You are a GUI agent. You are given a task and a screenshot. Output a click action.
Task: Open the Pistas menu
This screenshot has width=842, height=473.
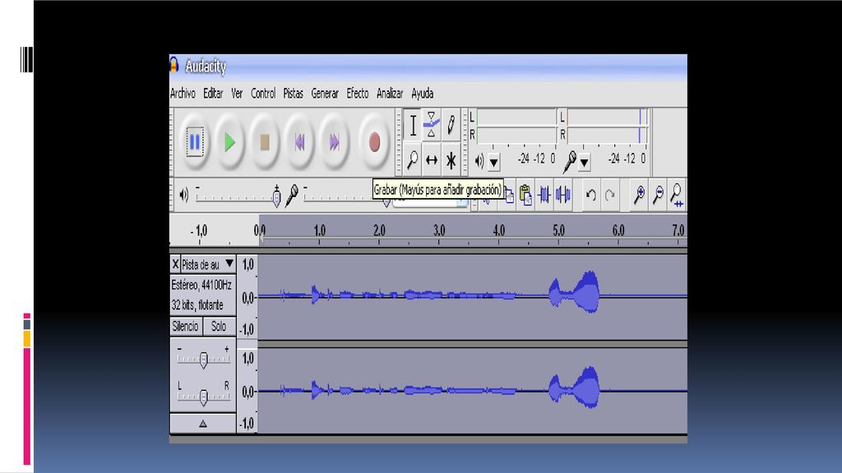coord(294,94)
